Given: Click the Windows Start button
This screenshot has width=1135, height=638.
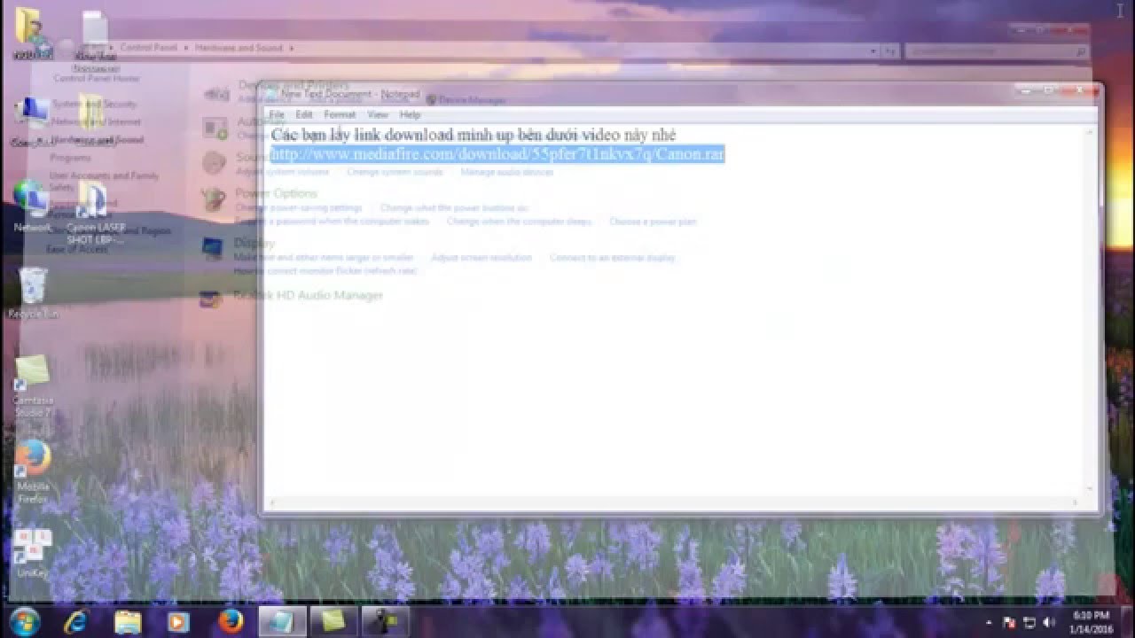Looking at the screenshot, I should point(24,620).
